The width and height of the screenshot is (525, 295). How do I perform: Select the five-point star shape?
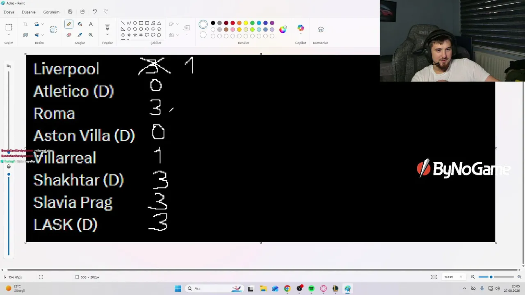[x=135, y=35]
